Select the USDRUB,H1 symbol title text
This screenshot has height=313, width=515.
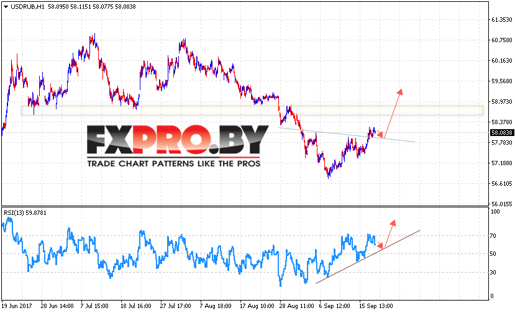27,7
